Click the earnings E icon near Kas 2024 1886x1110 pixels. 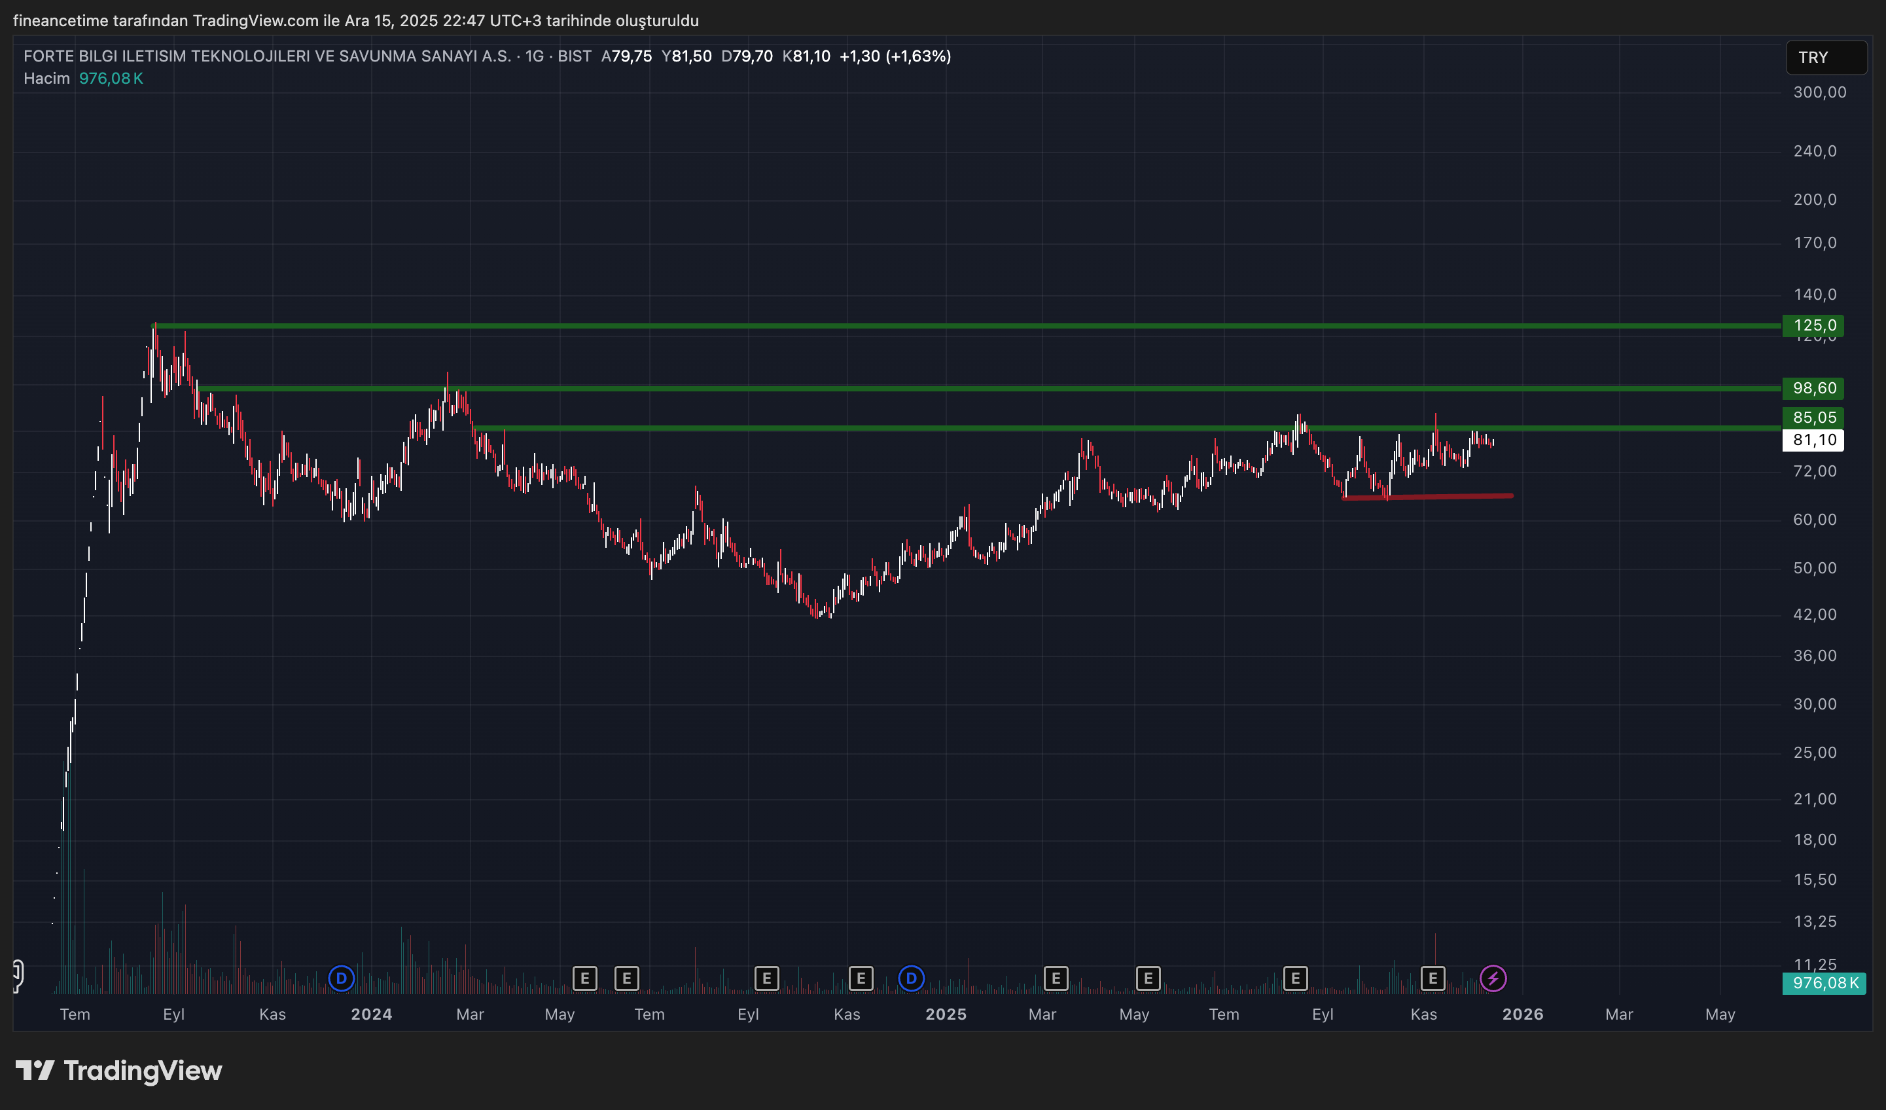pyautogui.click(x=861, y=978)
